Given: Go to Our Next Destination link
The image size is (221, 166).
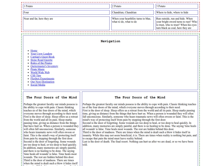Looking at the screenshot, I should click(43, 82).
